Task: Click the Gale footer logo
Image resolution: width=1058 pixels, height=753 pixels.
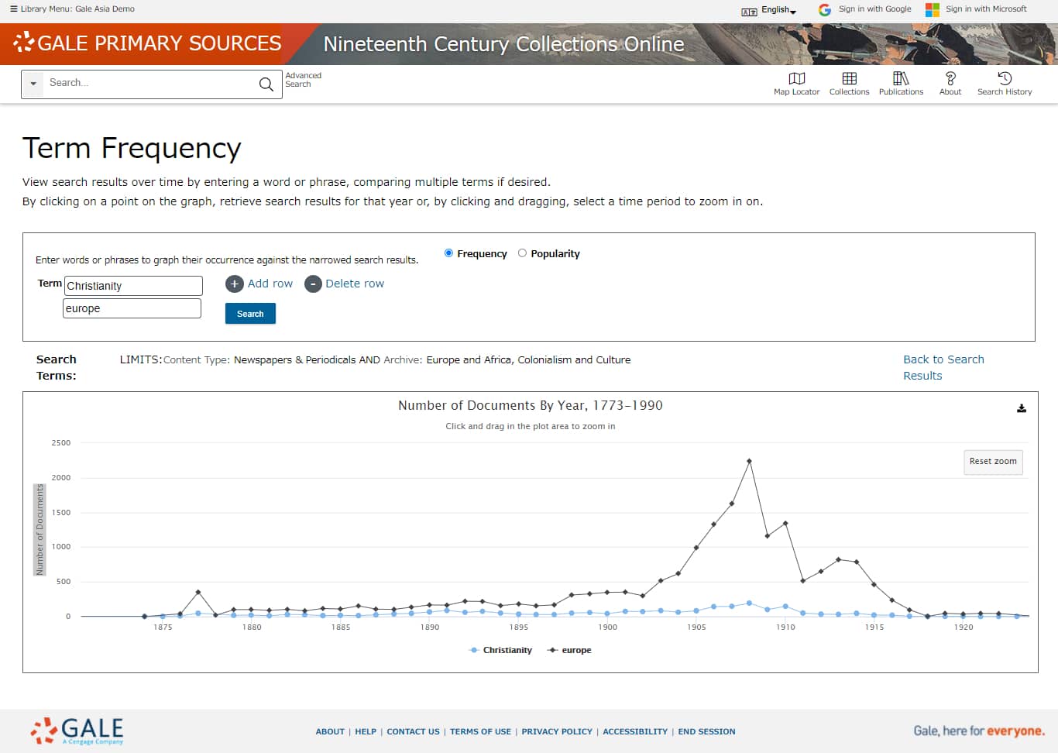Action: tap(77, 731)
